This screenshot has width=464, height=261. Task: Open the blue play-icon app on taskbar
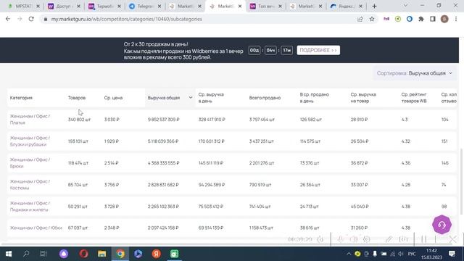[x=138, y=254]
